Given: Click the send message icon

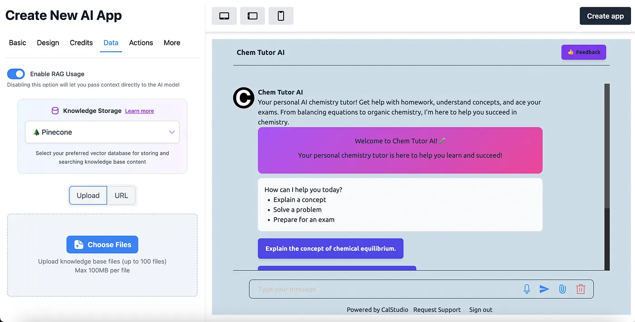Looking at the screenshot, I should (x=544, y=289).
